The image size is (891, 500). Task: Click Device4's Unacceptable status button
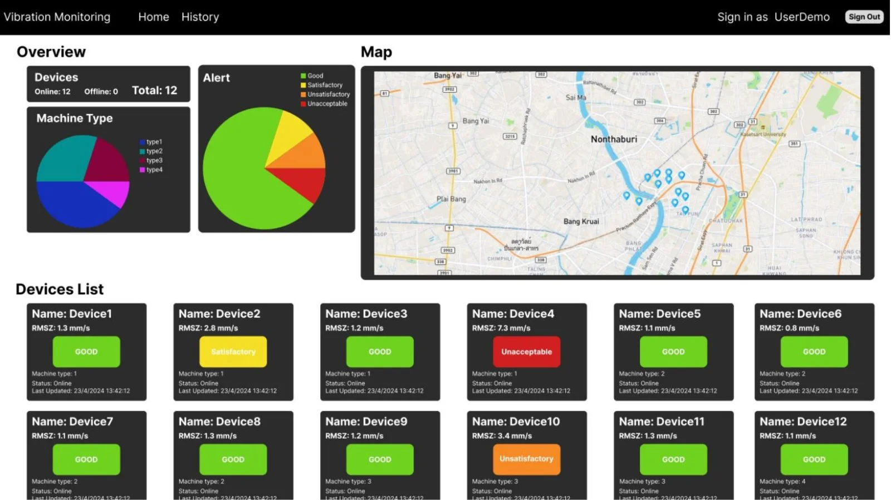point(527,352)
